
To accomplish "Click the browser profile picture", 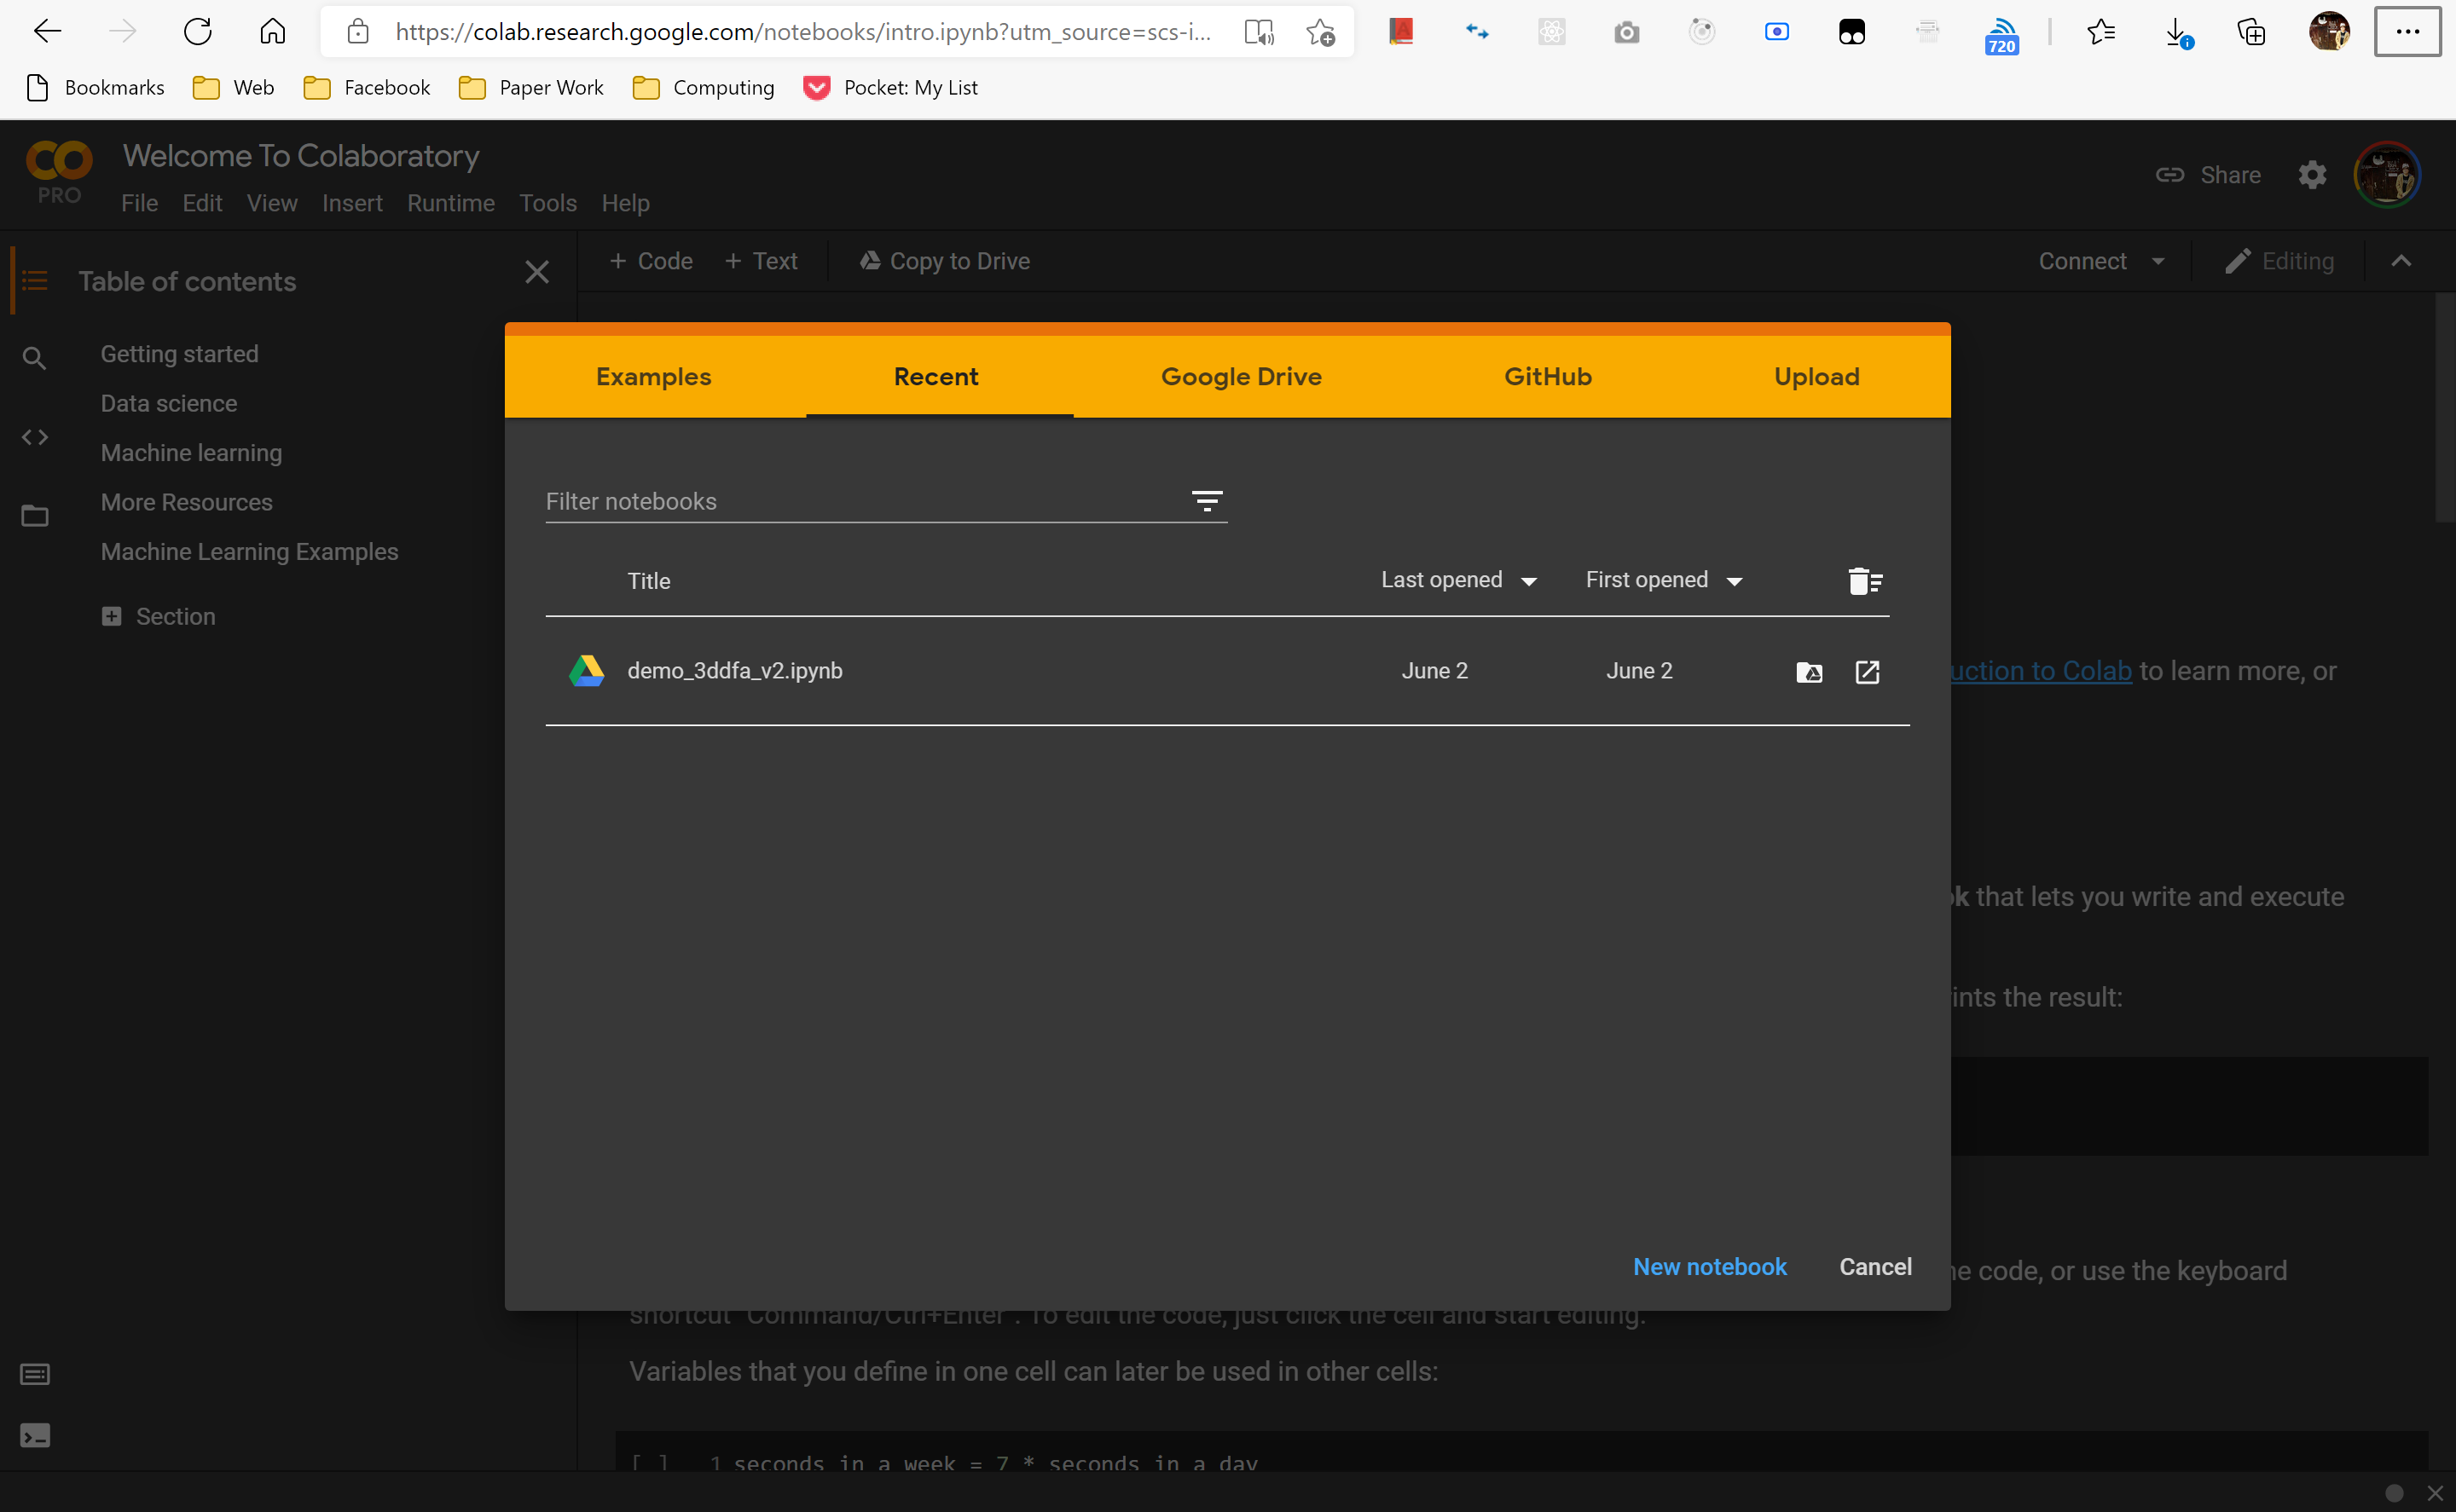I will [2329, 32].
